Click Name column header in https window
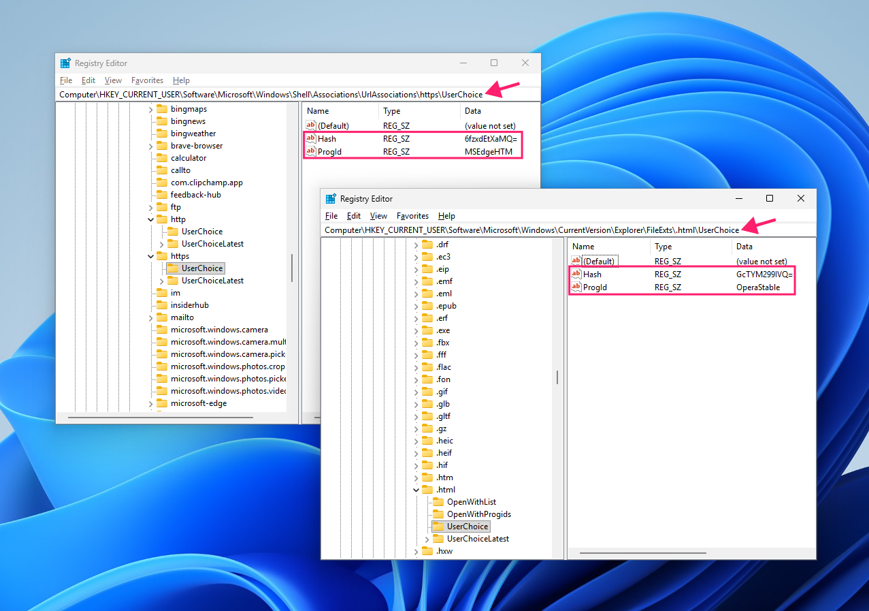Screen dimensions: 869x611 coord(340,111)
